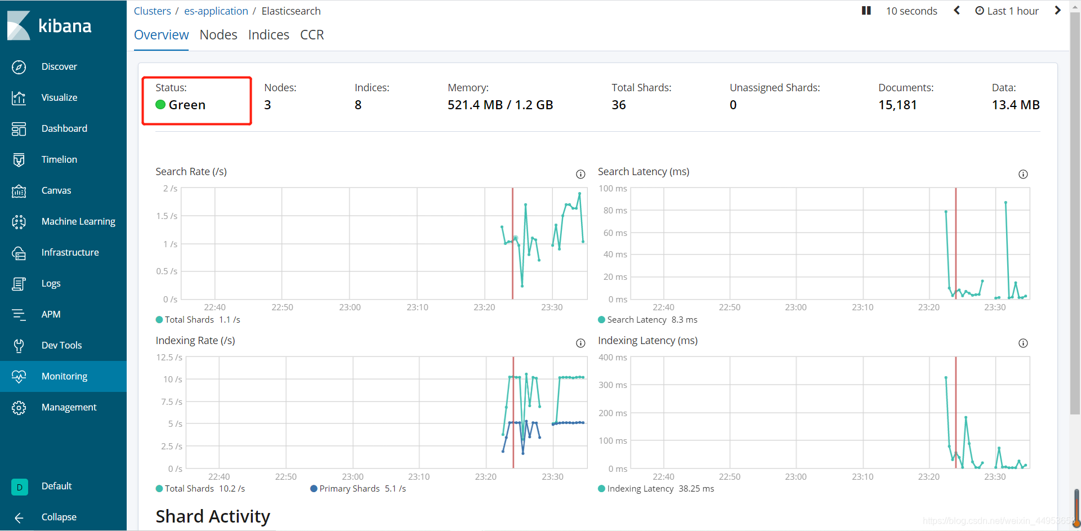The image size is (1081, 531).
Task: Click Elasticsearch breadcrumb text
Action: click(291, 11)
